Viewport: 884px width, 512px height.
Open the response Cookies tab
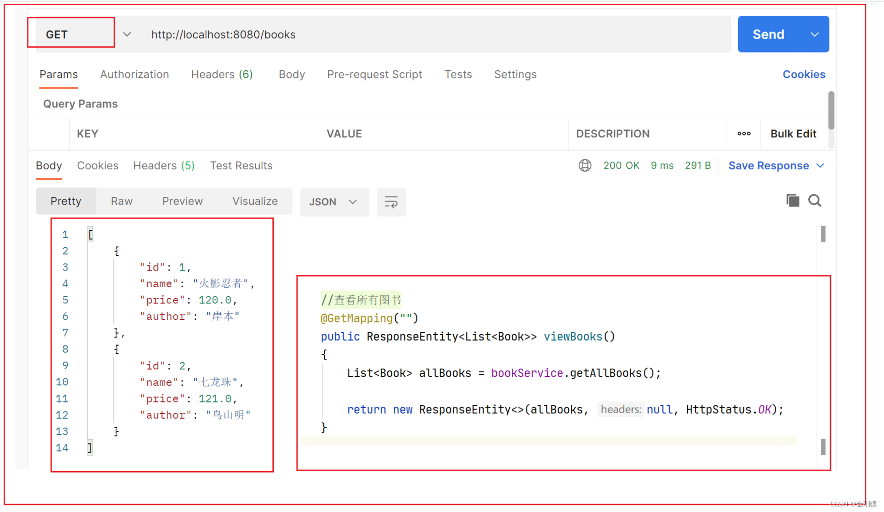98,166
